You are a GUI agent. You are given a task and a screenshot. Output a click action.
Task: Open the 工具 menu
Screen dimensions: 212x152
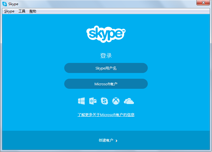coord(22,11)
